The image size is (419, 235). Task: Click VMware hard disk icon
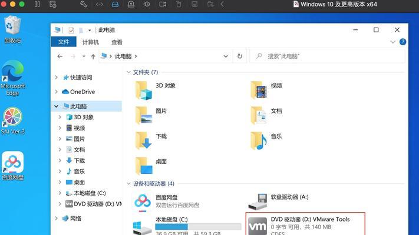[115, 4]
